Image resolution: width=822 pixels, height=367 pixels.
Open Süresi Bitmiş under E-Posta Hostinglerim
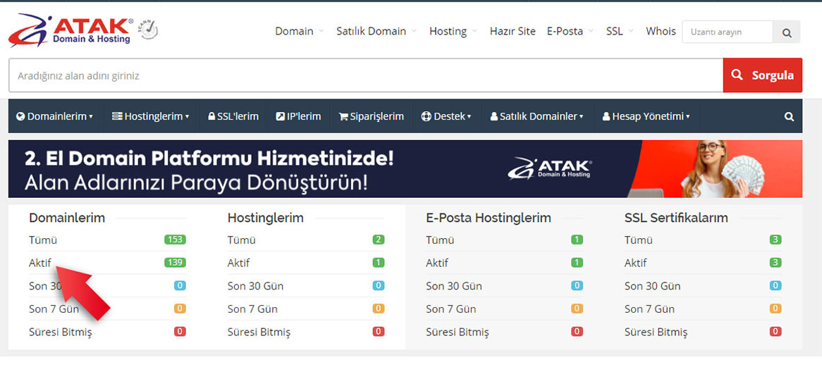click(458, 332)
